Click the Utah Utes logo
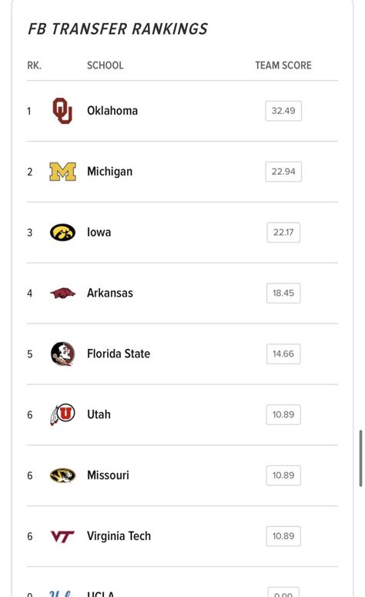Viewport: 365px width, 597px height. 63,414
